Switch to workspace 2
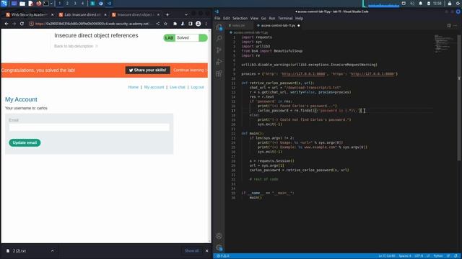Image resolution: width=462 pixels, height=259 pixels. [67, 3]
